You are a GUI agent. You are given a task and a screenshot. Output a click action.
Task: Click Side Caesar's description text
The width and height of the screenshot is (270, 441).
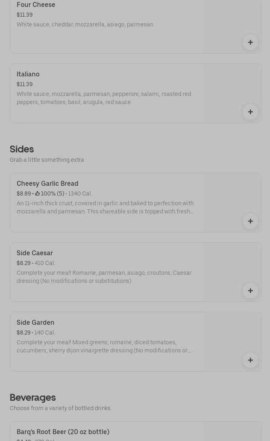pyautogui.click(x=104, y=277)
